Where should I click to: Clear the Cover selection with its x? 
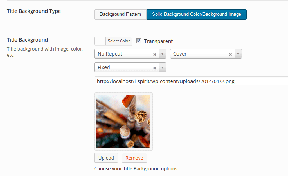[230, 54]
